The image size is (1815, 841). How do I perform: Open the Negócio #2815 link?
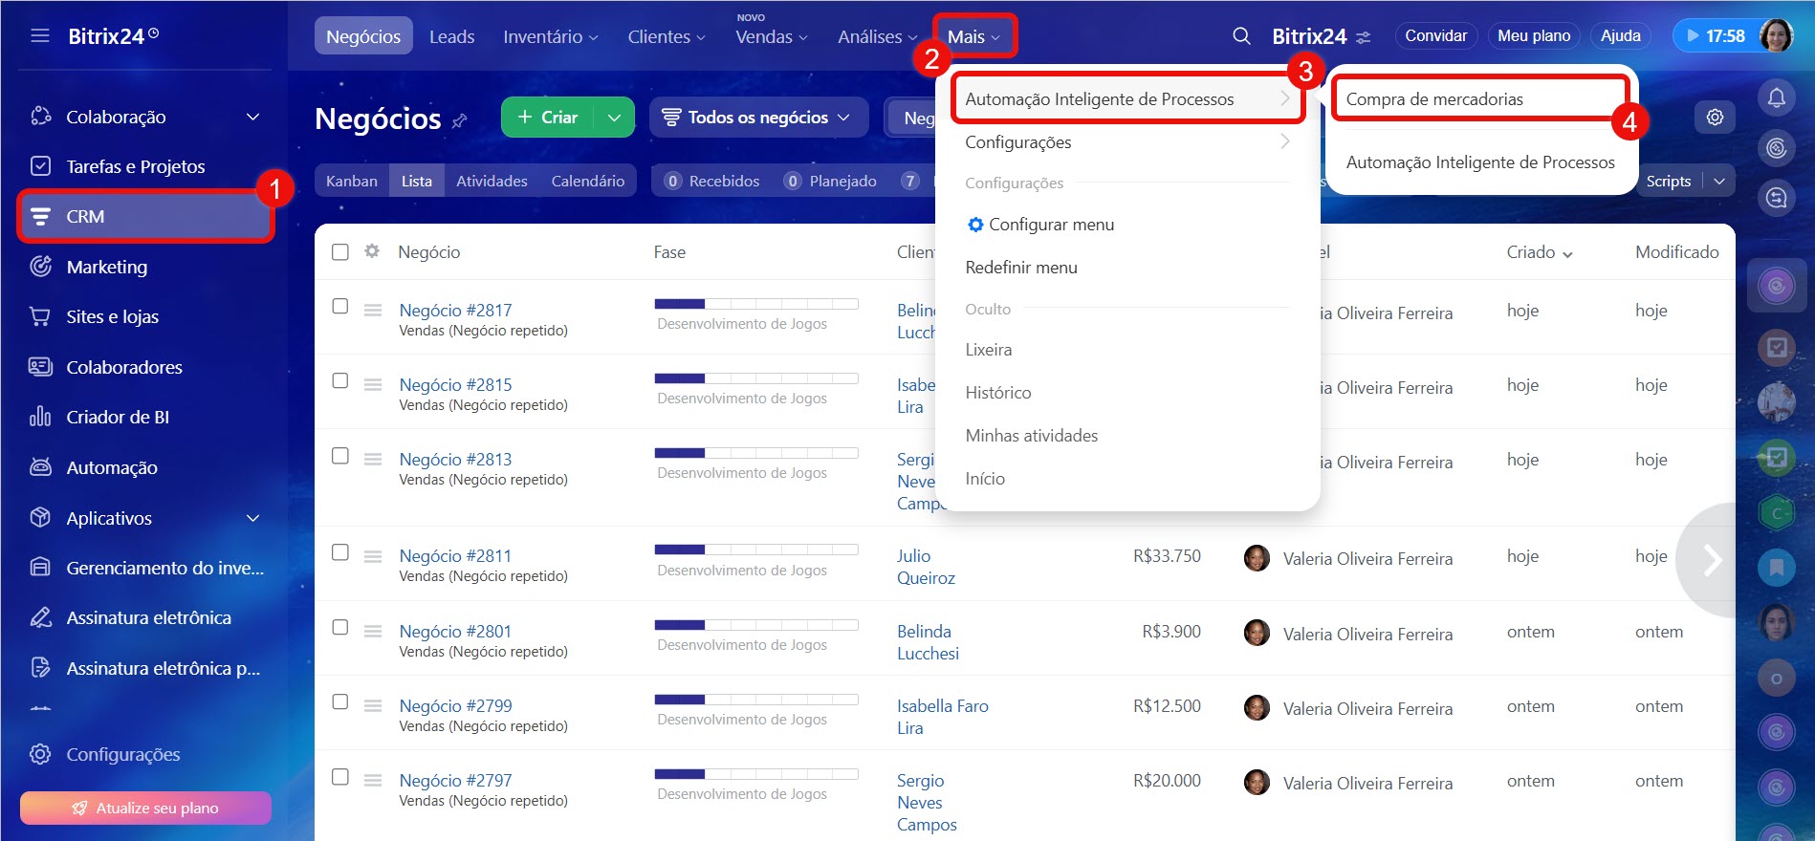(x=455, y=384)
